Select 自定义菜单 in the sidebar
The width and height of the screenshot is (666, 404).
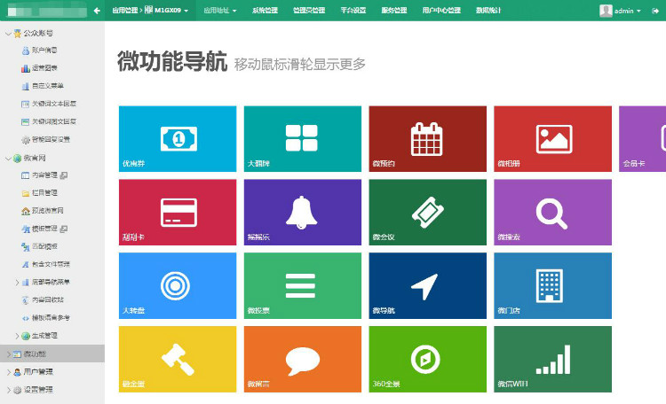48,86
